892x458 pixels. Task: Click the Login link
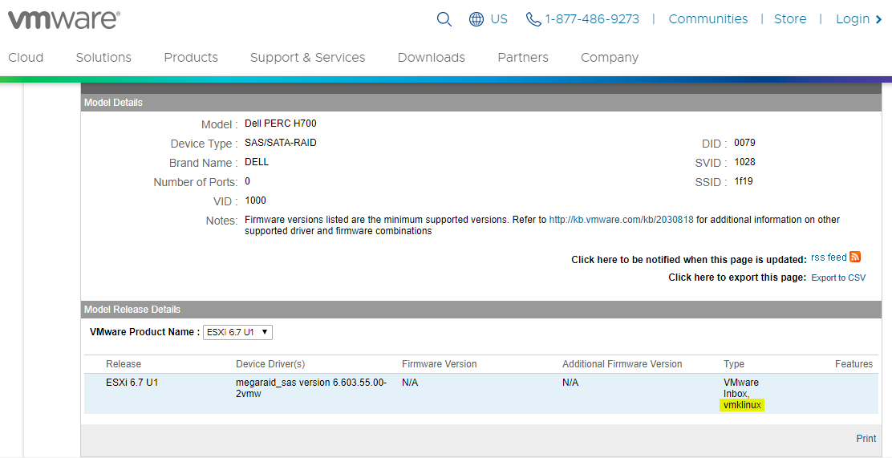(x=853, y=19)
